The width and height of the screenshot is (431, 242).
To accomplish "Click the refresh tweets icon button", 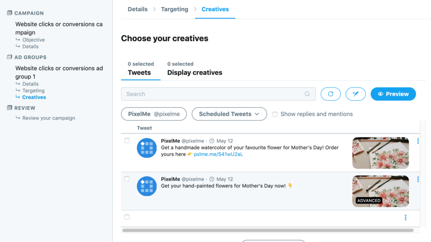I will click(x=330, y=94).
